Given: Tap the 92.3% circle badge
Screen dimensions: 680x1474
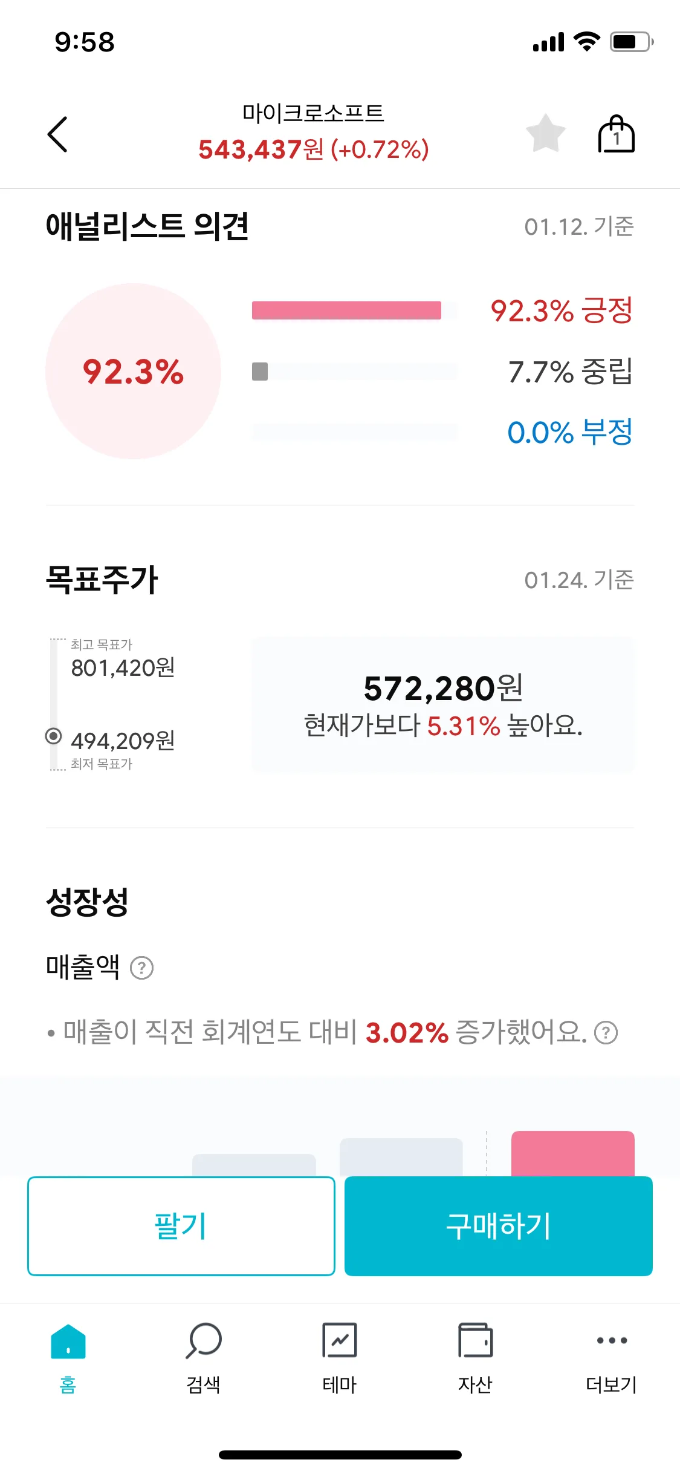Looking at the screenshot, I should tap(133, 371).
